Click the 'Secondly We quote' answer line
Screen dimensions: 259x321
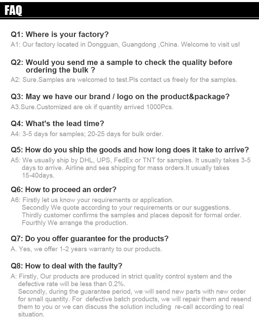126,207
